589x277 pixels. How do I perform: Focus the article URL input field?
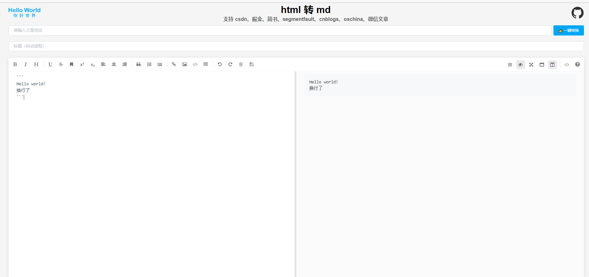pos(280,30)
